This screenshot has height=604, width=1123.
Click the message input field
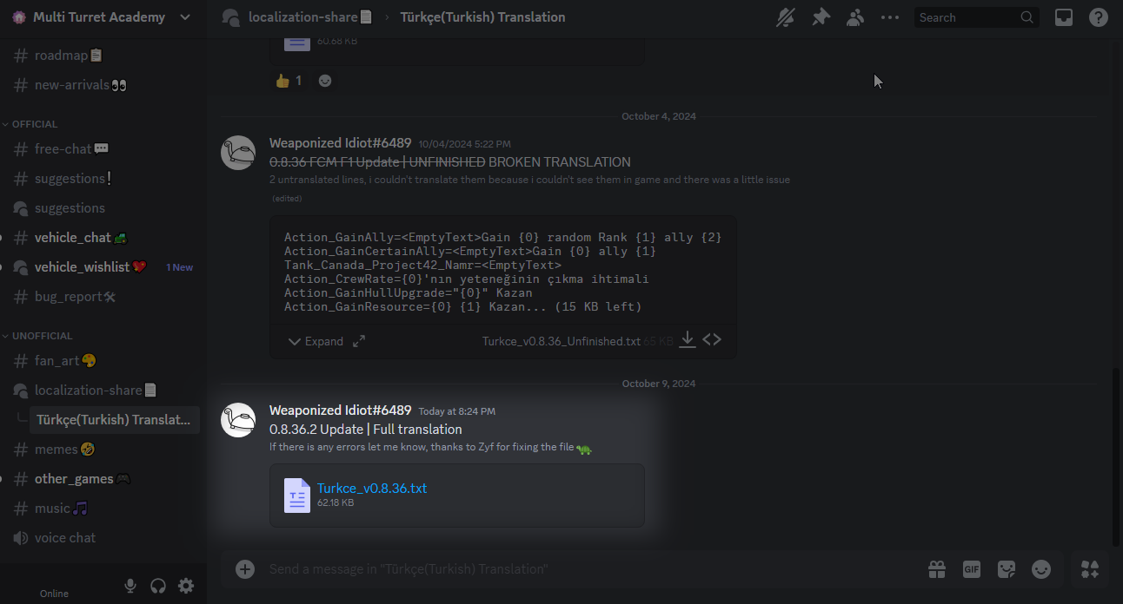[x=591, y=569]
